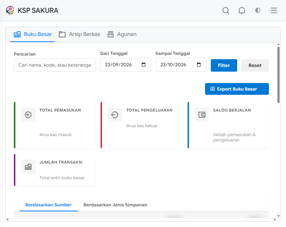
Task: Switch to the Agunan tab
Action: (x=122, y=34)
